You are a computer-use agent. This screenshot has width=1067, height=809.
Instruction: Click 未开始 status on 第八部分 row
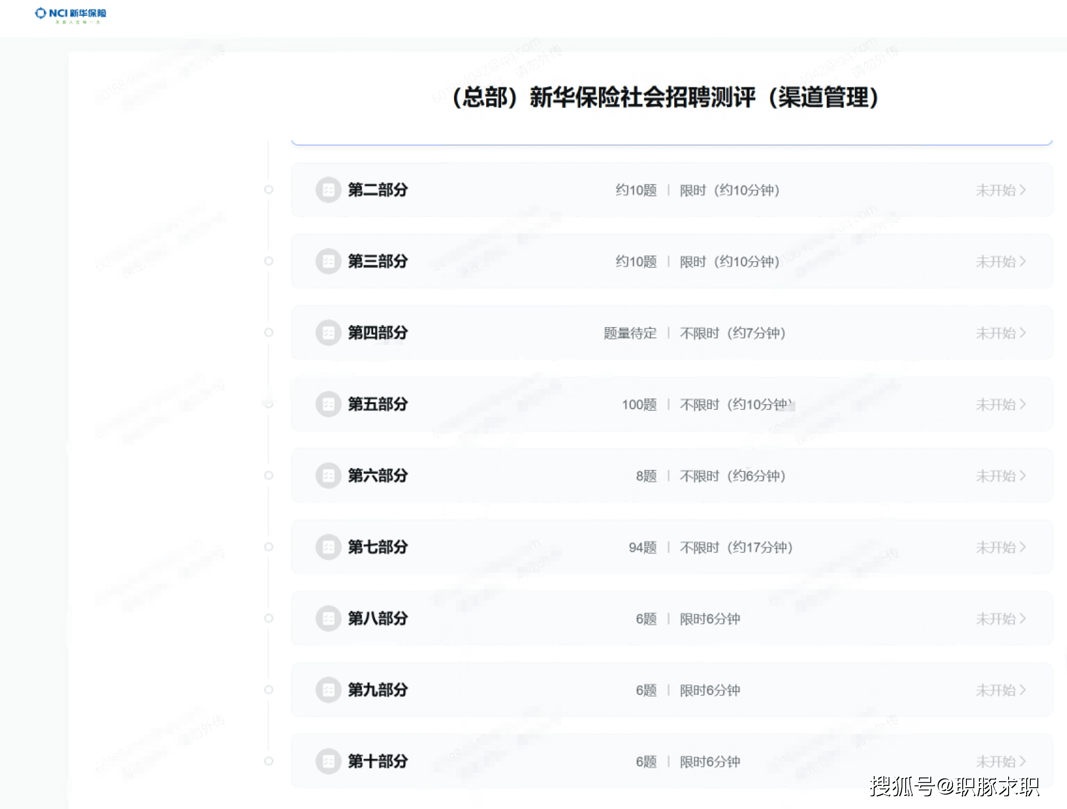(x=996, y=618)
